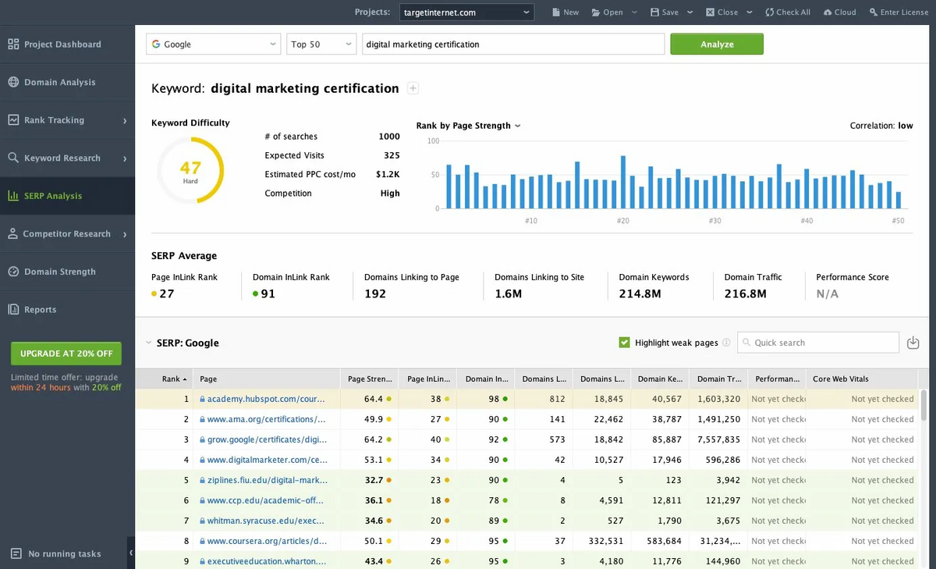Sort by Core Web Vitals column header
Viewport: 936px width, 569px height.
(862, 379)
